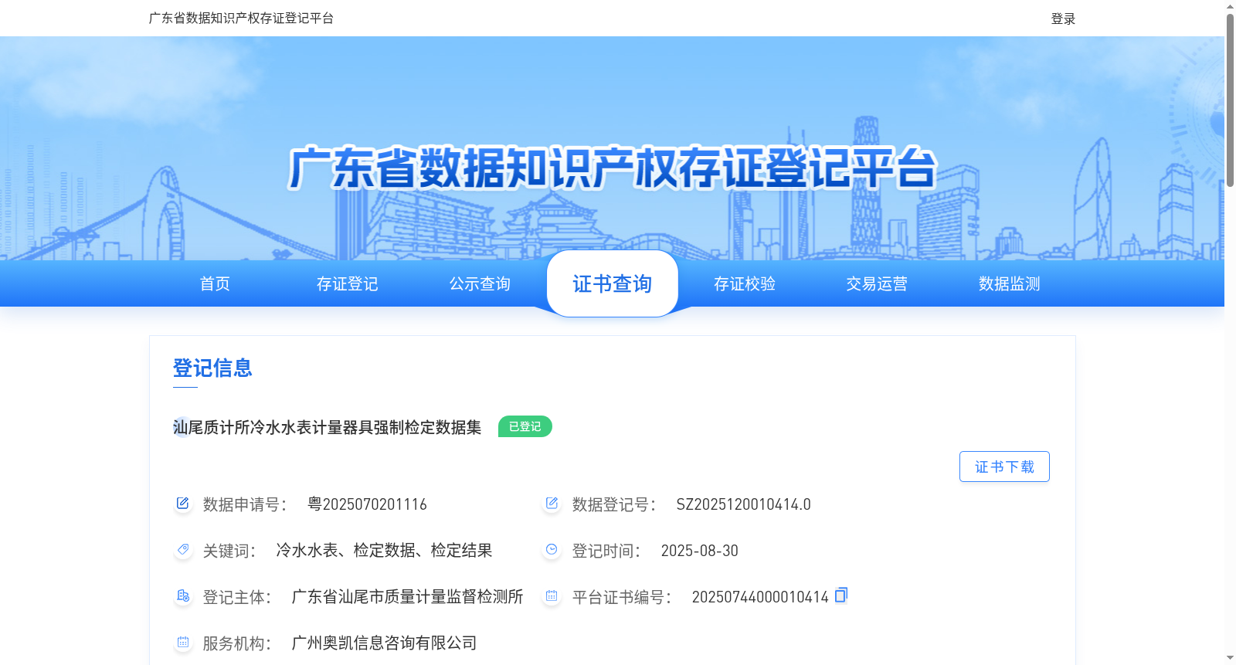Image resolution: width=1236 pixels, height=665 pixels.
Task: Click the scrollbar up arrow
Action: tap(1230, 6)
